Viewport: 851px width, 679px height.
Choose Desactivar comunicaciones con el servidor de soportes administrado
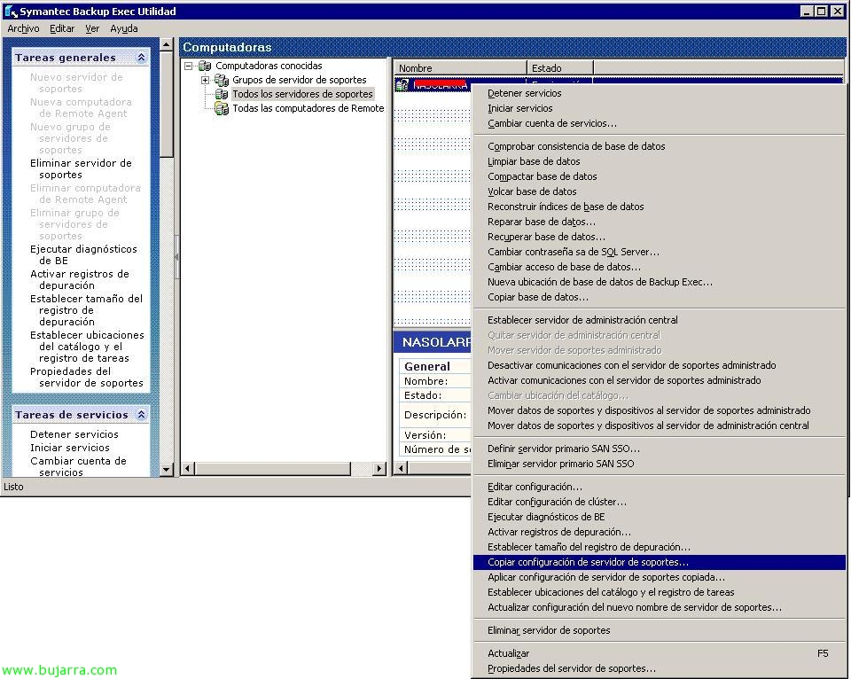(x=659, y=365)
